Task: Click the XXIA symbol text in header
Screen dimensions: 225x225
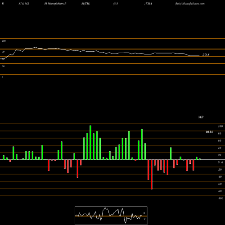Action: click(x=148, y=4)
